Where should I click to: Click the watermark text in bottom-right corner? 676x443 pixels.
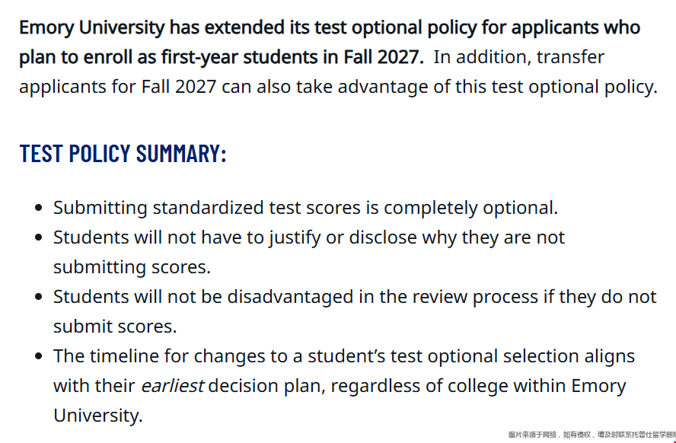[591, 435]
